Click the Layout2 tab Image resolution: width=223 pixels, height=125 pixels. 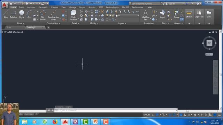29,114
